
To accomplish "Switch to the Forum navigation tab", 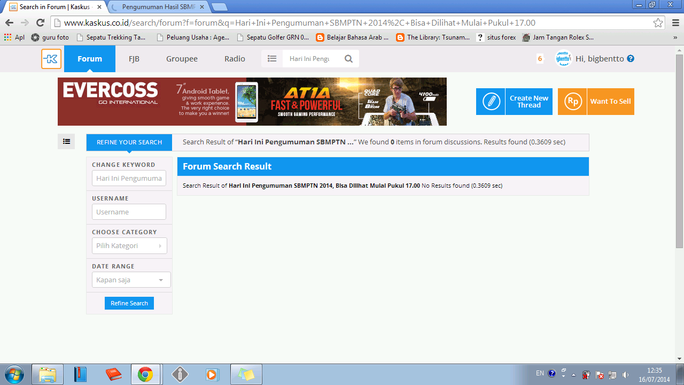I will point(90,59).
